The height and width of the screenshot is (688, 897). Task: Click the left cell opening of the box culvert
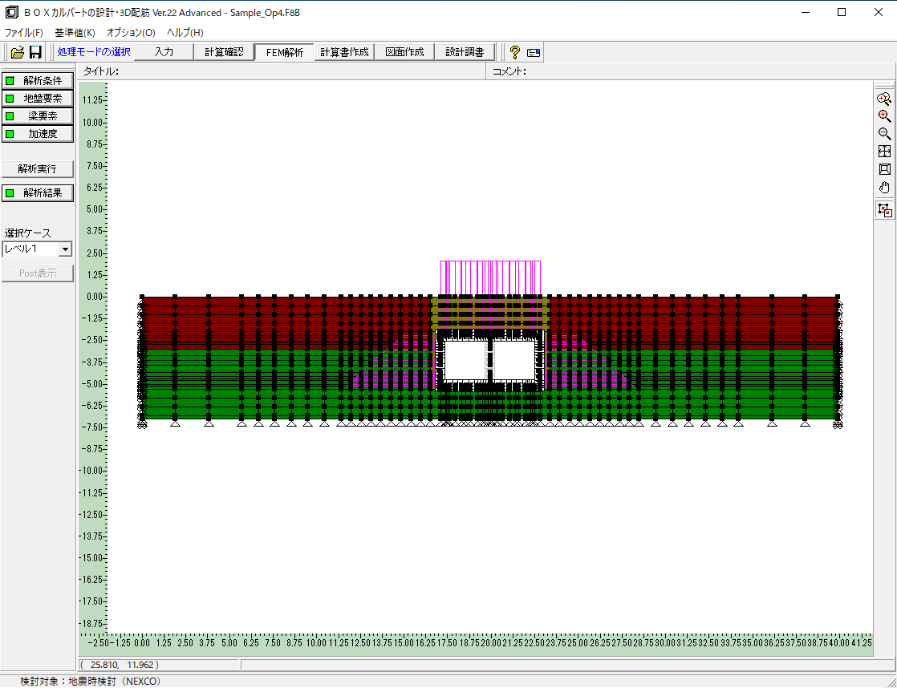(465, 360)
